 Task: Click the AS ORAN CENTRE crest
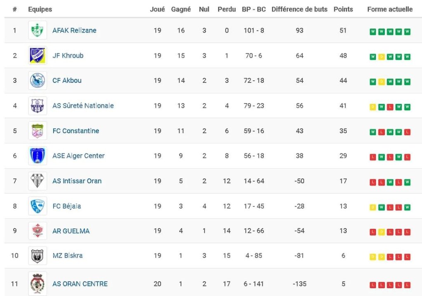pyautogui.click(x=38, y=284)
